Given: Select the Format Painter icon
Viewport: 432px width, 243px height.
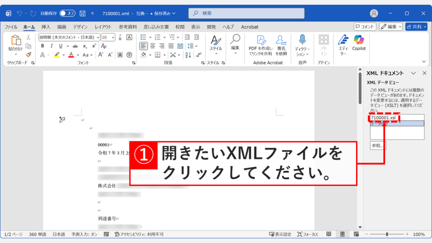Looking at the screenshot, I should (28, 54).
